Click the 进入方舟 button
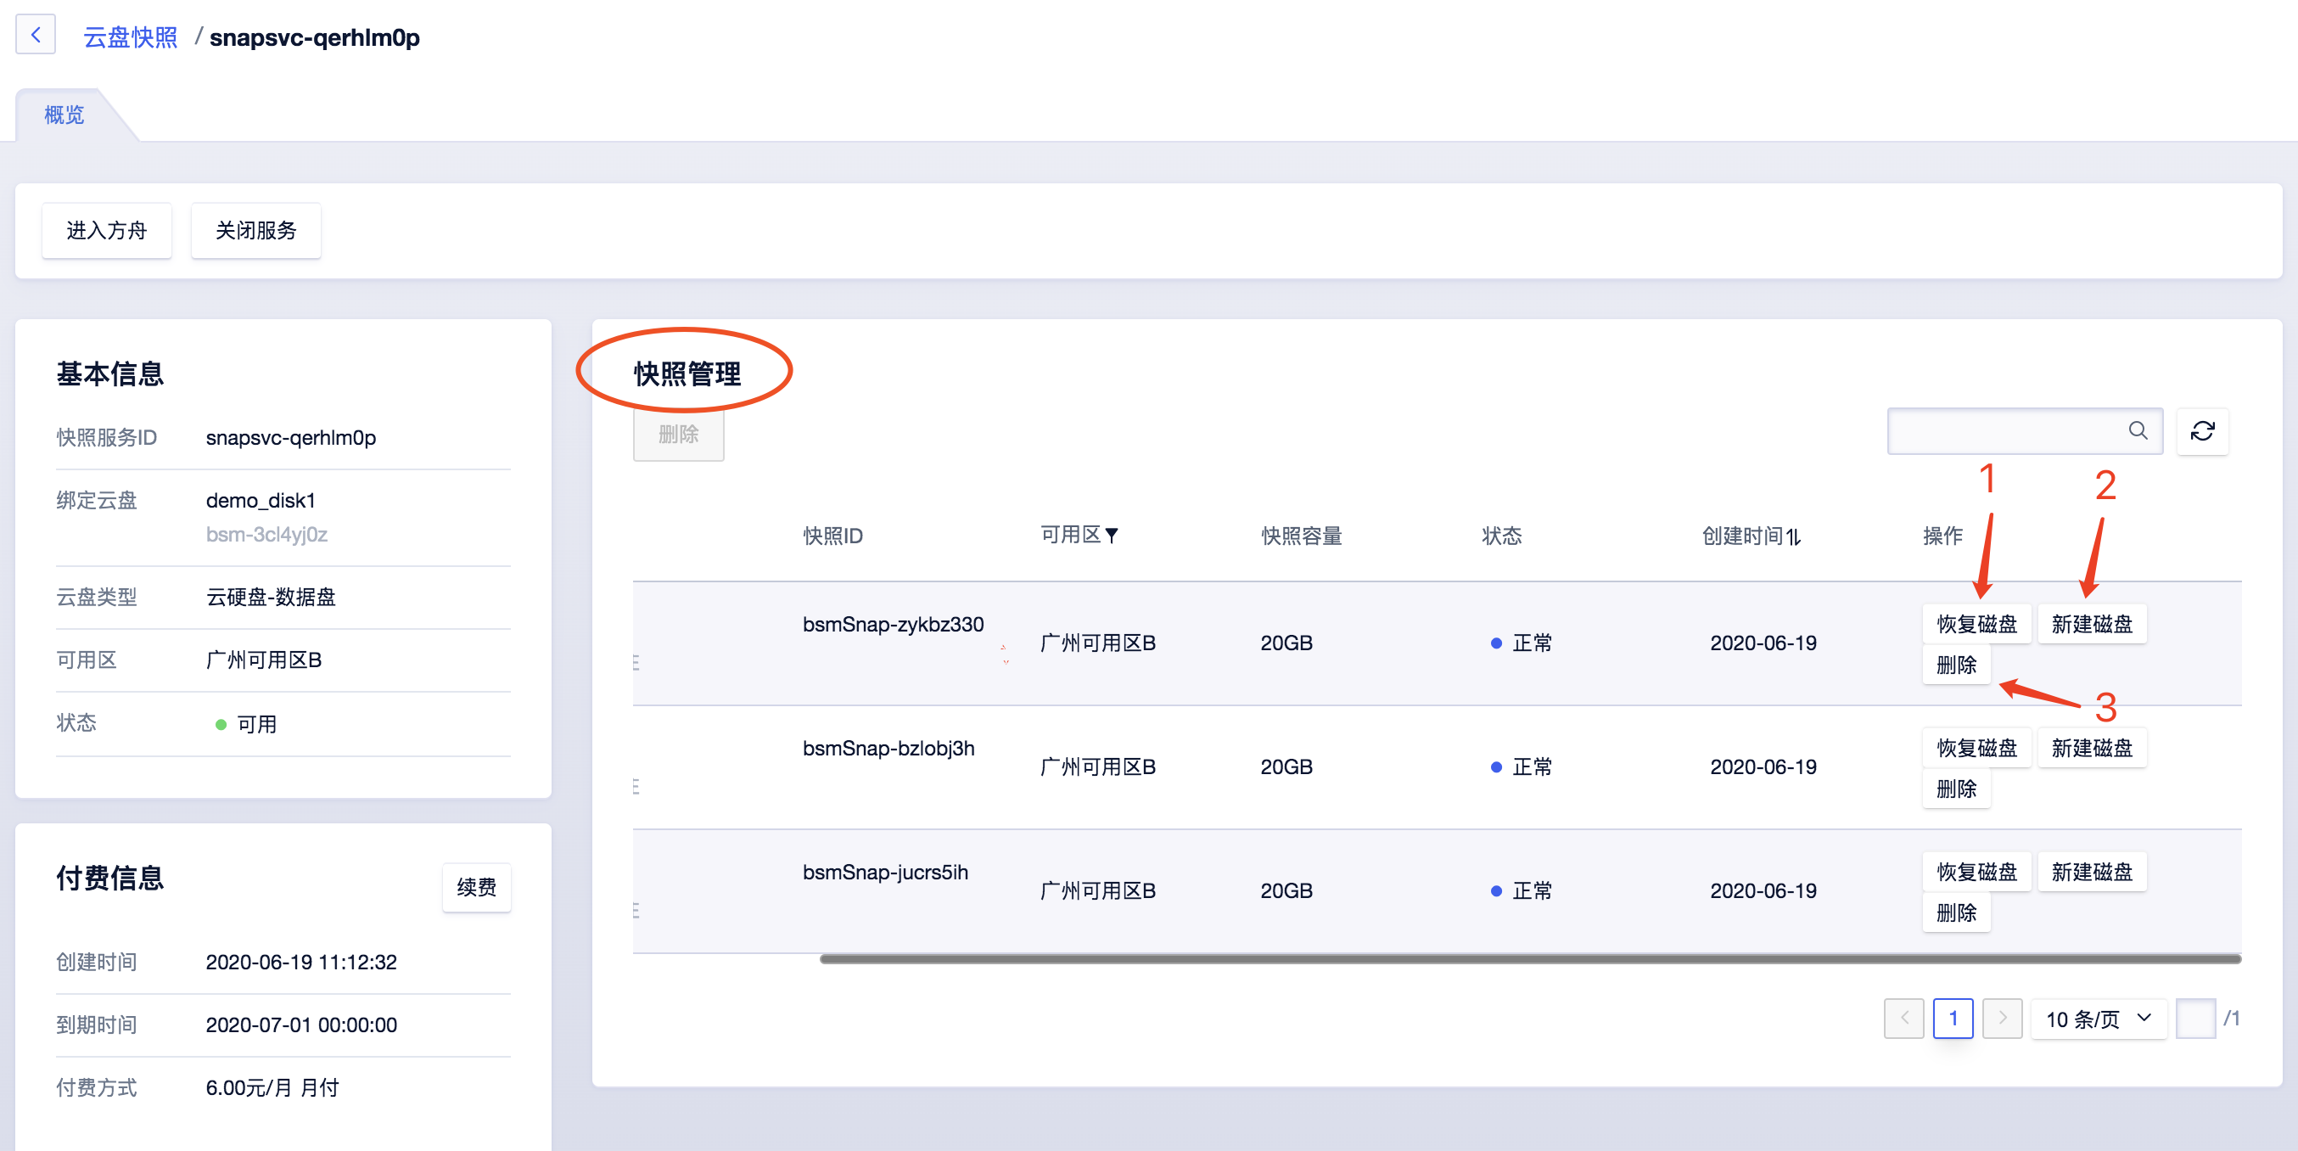The width and height of the screenshot is (2298, 1151). pyautogui.click(x=106, y=230)
